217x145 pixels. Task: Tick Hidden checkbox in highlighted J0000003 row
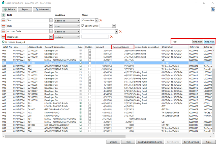click(x=90, y=63)
